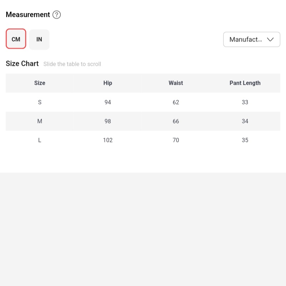Viewport: 286px width, 286px height.
Task: Click the Size Chart heading
Action: tap(22, 64)
